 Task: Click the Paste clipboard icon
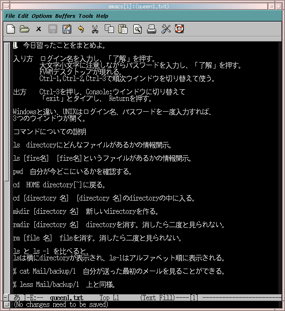point(123,29)
